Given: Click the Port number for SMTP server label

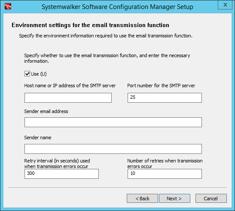Looking at the screenshot, I should coord(161,86).
